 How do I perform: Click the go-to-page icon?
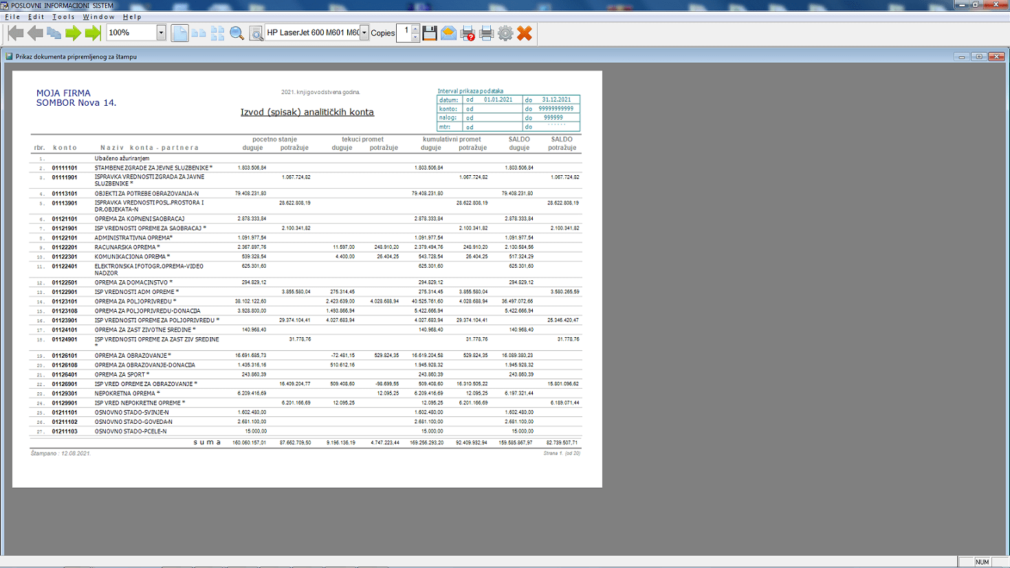click(x=54, y=33)
